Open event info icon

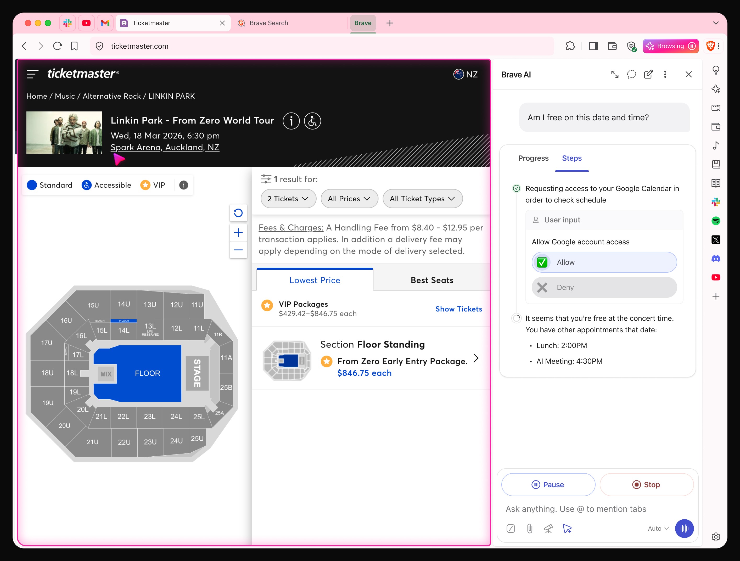pyautogui.click(x=291, y=121)
